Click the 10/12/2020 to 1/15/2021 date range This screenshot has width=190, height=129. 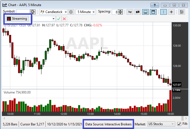[x=65, y=124]
